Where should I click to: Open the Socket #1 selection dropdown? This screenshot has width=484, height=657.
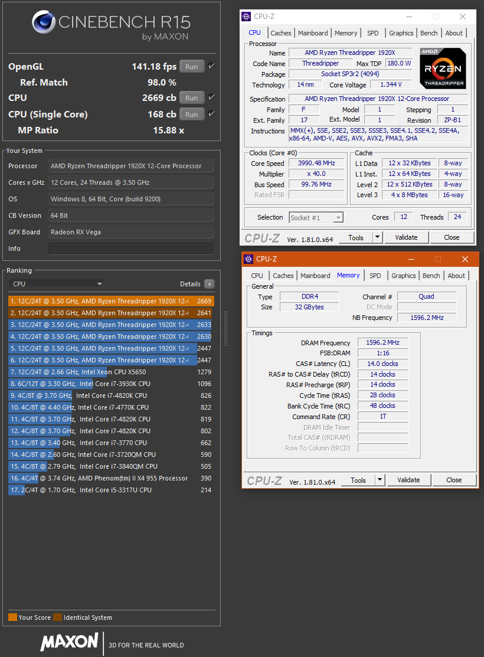[x=316, y=217]
